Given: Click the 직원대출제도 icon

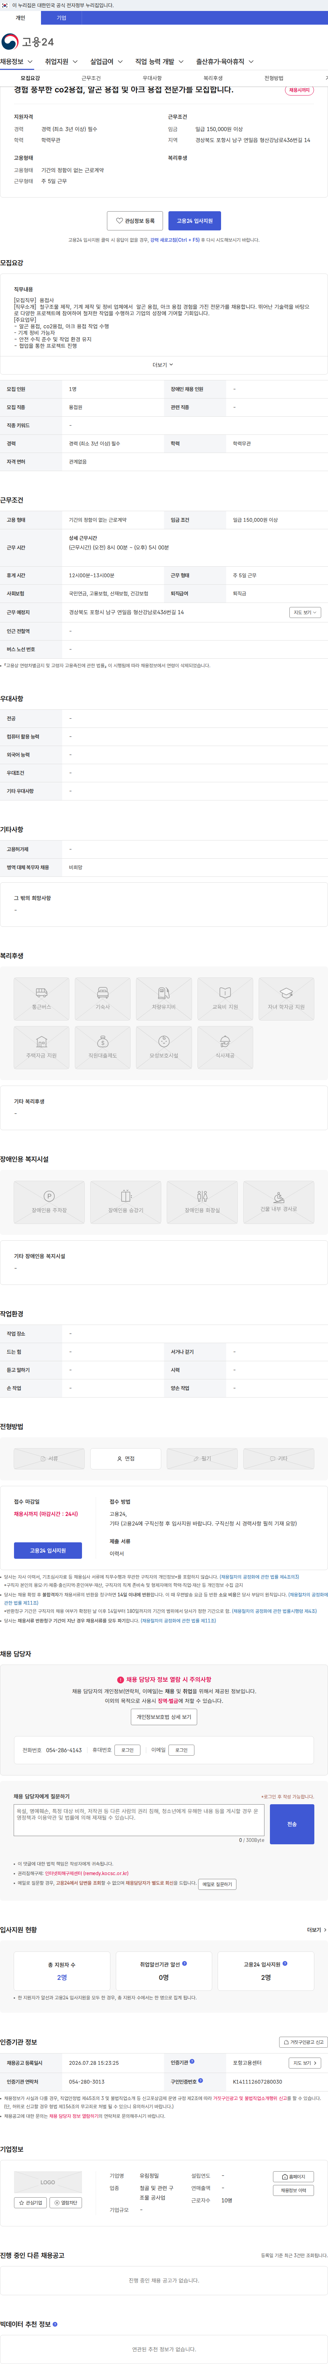Looking at the screenshot, I should pyautogui.click(x=102, y=1047).
